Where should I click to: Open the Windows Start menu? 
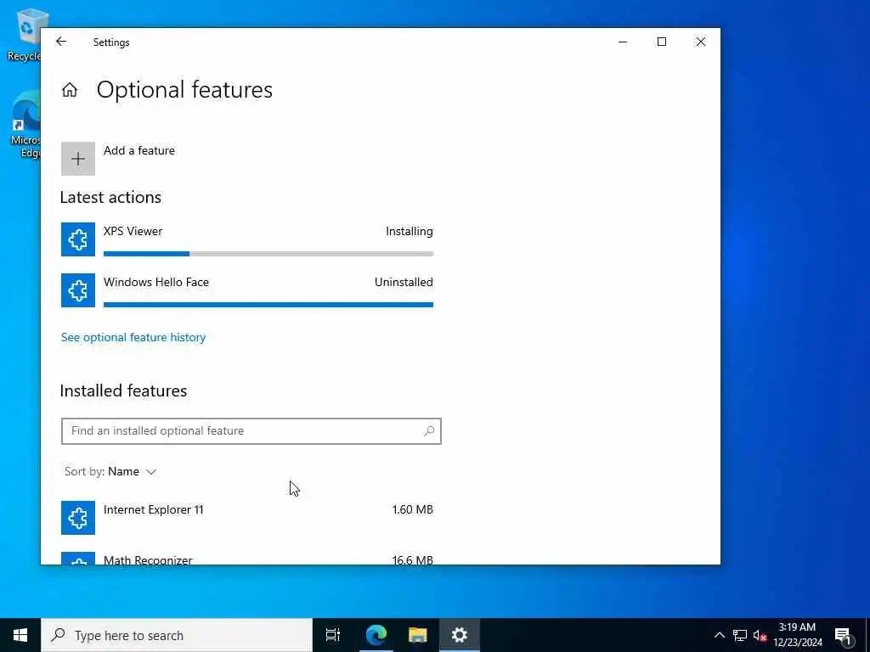[20, 635]
